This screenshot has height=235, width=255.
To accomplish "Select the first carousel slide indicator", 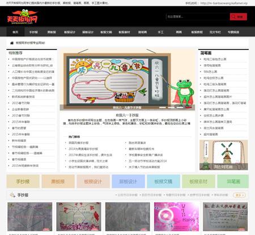I will (x=163, y=107).
